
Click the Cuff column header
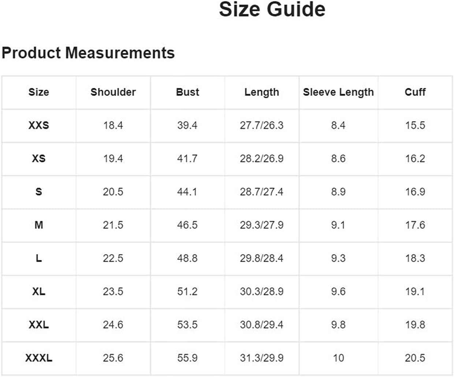coord(415,92)
